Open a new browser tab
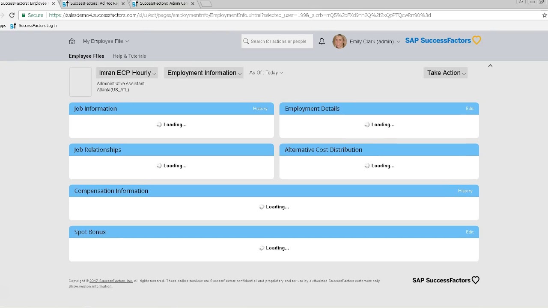 206,4
